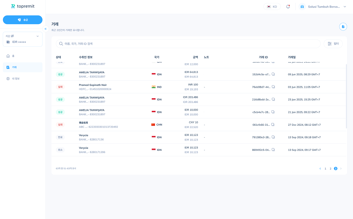Screen dimensions: 353x219
Task: Click the 상태 column header
Action: 58,57
